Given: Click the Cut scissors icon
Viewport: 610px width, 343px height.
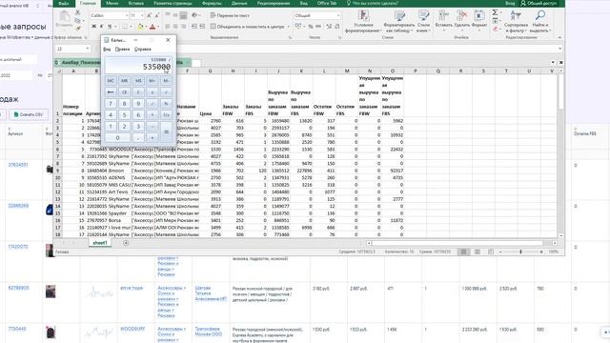Looking at the screenshot, I should [x=77, y=12].
